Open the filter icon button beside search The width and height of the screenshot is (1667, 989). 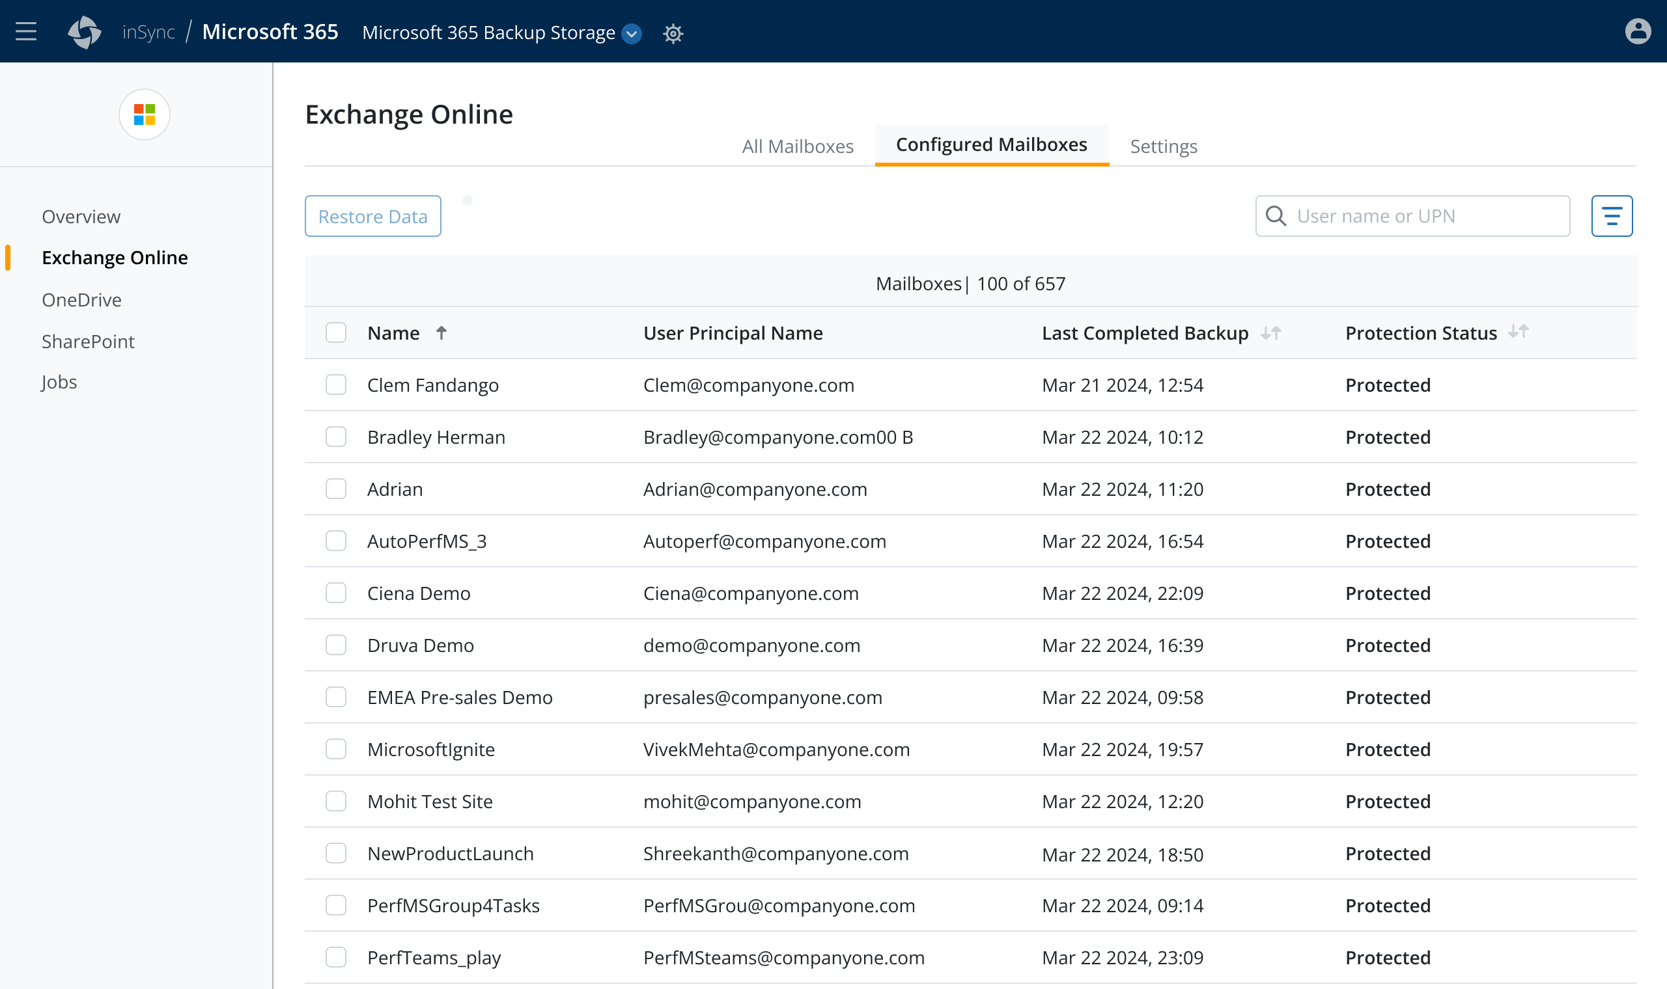1611,216
